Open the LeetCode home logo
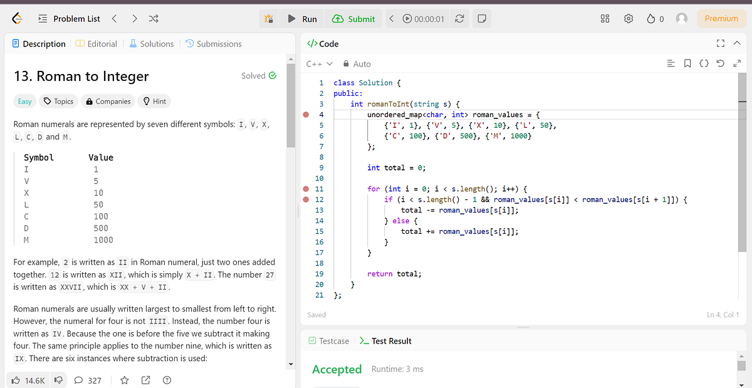The width and height of the screenshot is (752, 388). [18, 19]
